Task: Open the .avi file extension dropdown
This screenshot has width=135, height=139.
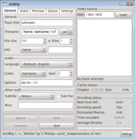Action: pos(66,32)
